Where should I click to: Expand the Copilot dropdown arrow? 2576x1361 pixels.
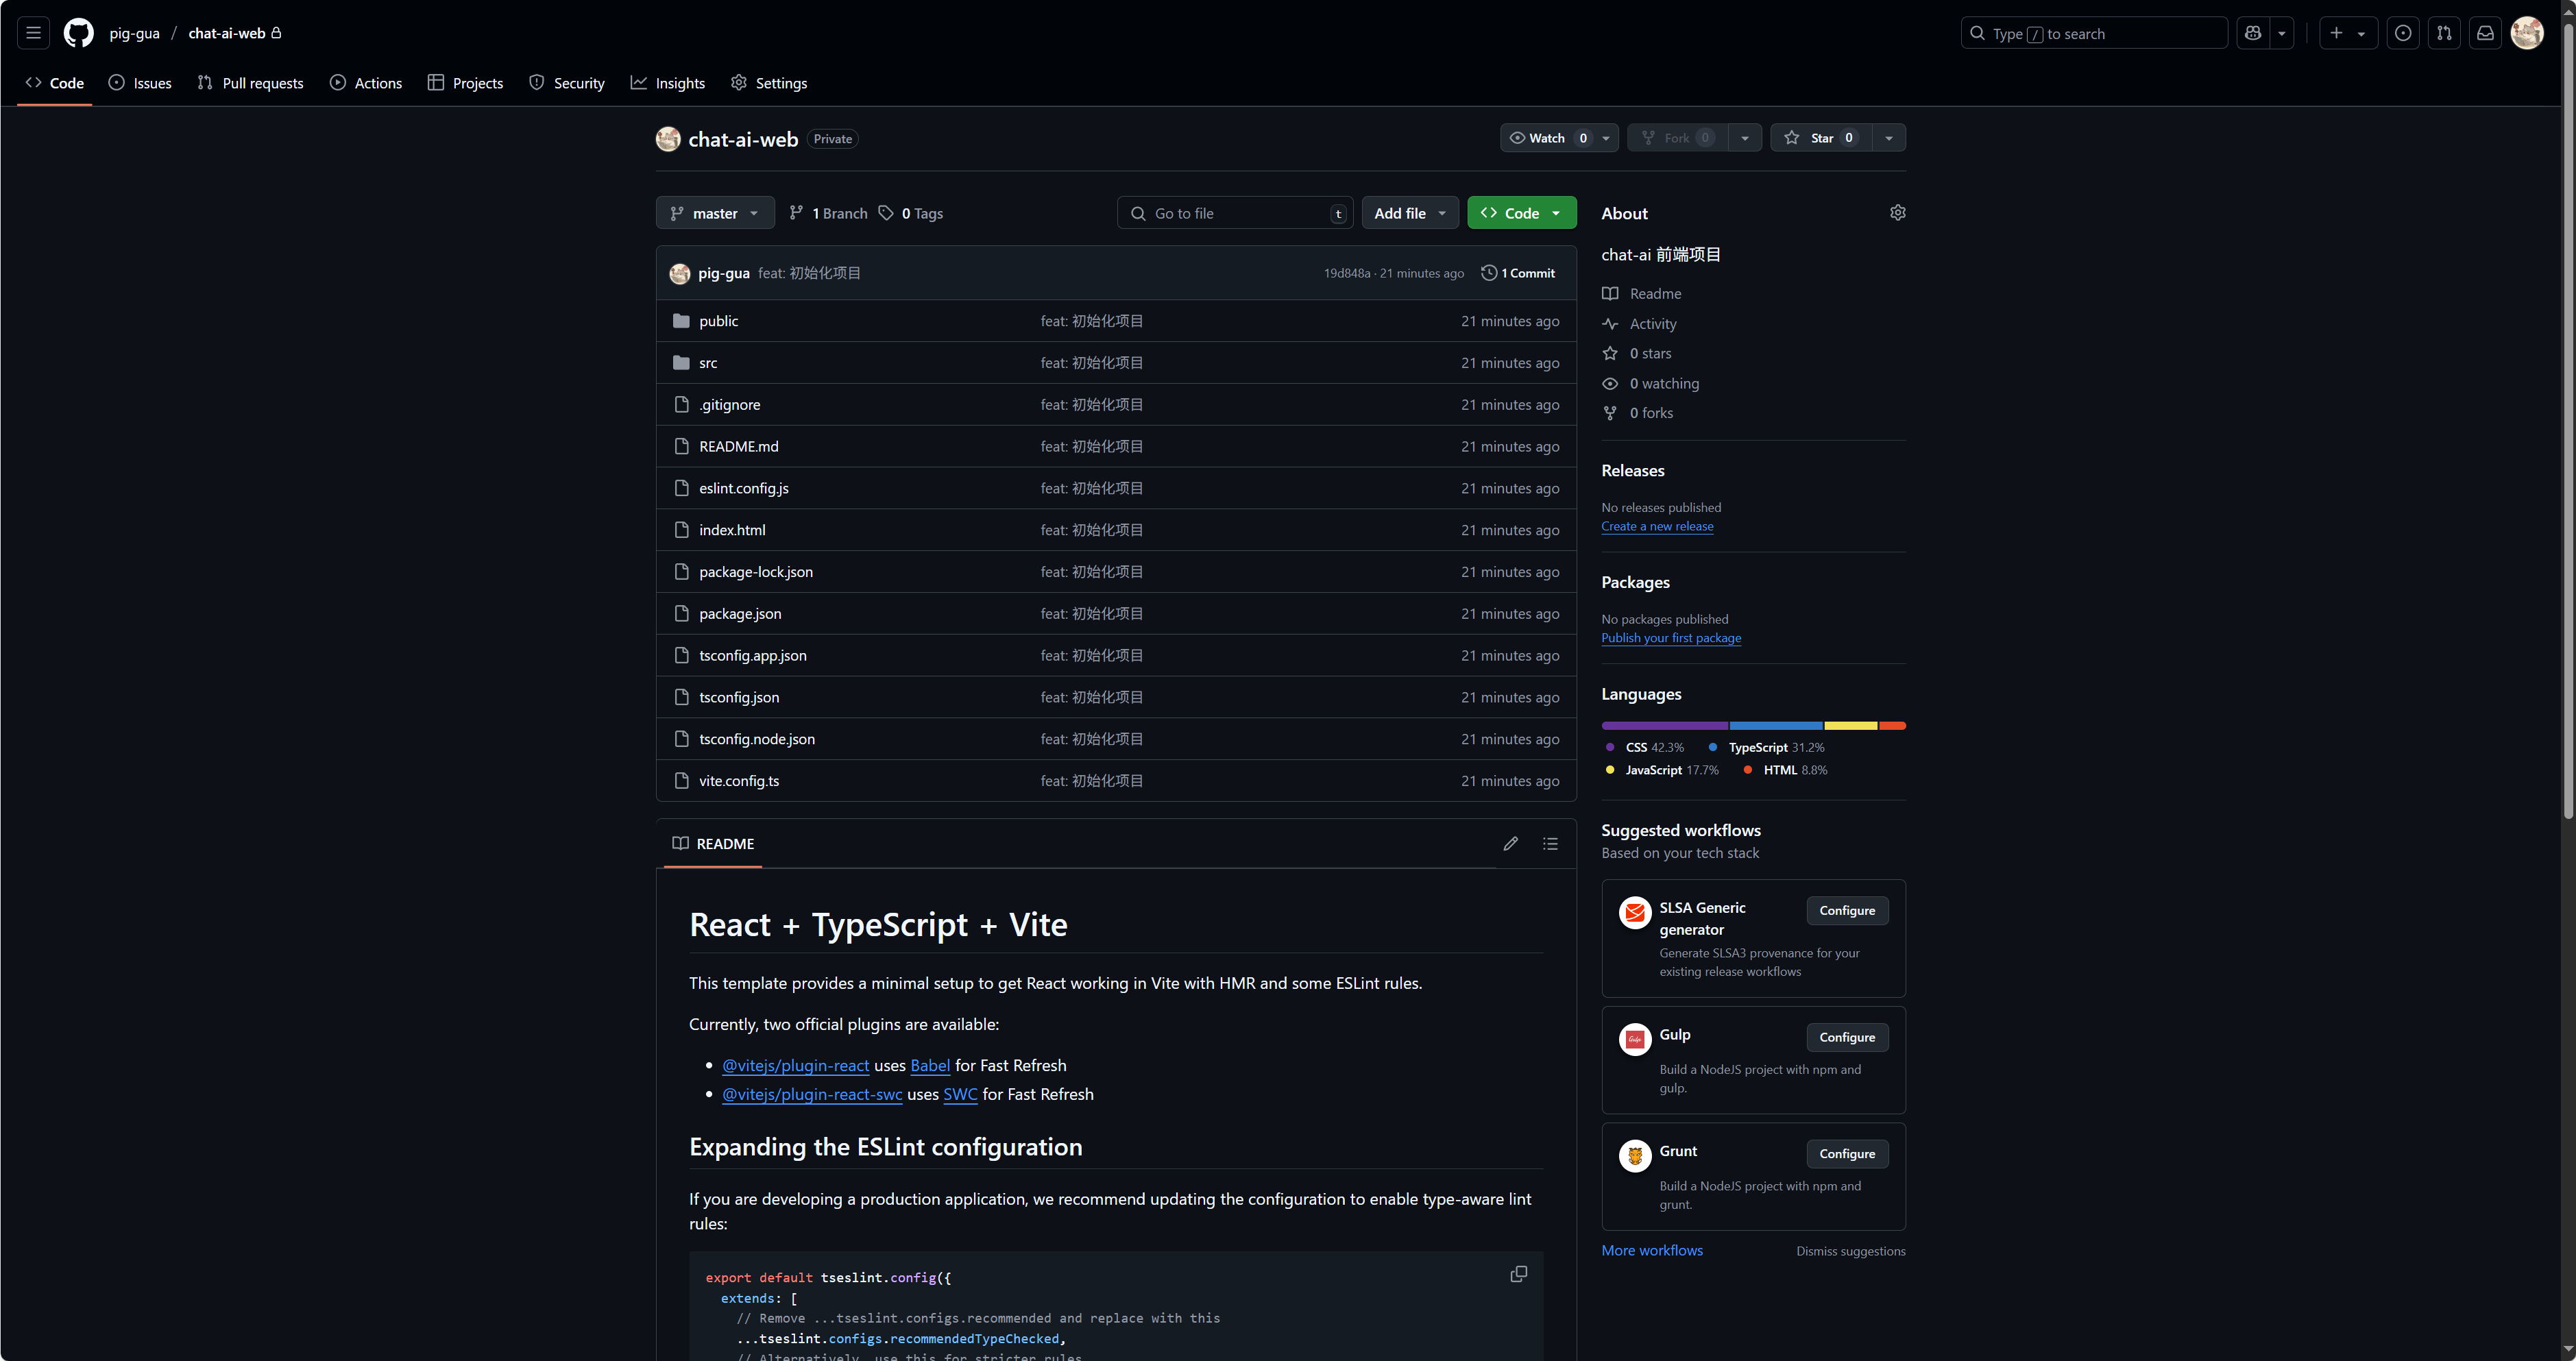click(2281, 33)
